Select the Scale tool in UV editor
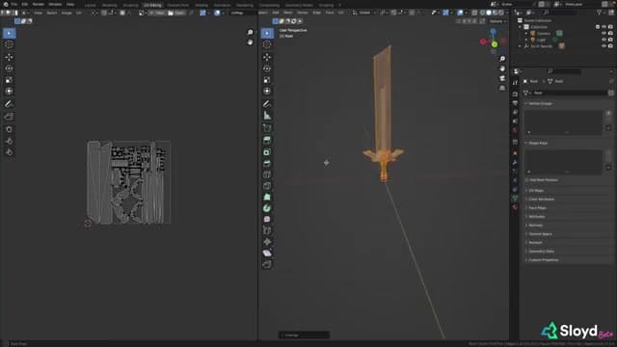 [x=9, y=80]
